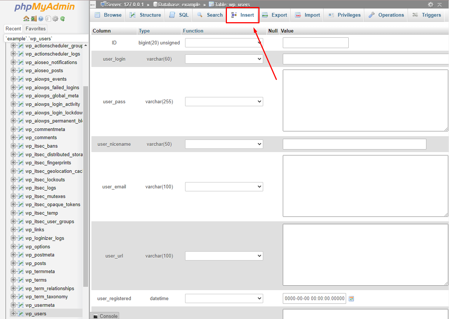Open the Export tab

click(274, 15)
